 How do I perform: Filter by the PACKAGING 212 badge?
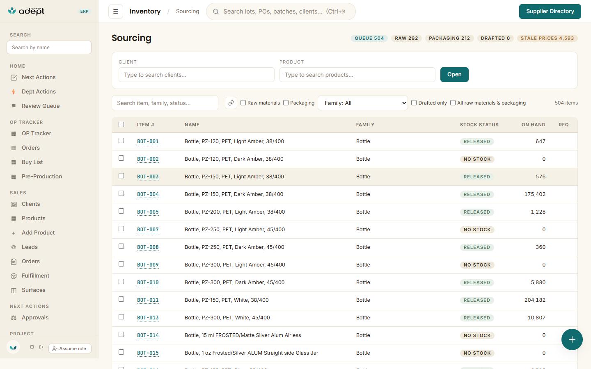pyautogui.click(x=449, y=38)
